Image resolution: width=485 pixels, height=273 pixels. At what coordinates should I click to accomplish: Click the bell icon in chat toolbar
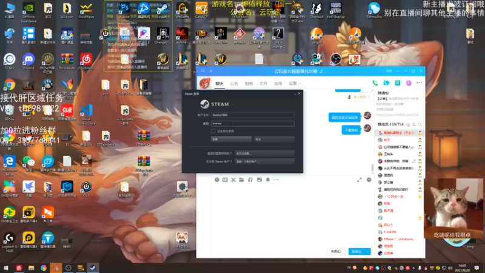267,180
